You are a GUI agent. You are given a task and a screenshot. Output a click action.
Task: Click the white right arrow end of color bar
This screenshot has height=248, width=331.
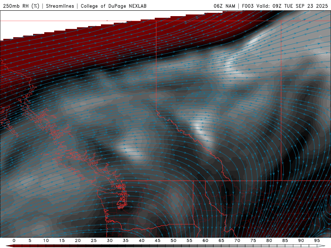point(321,246)
